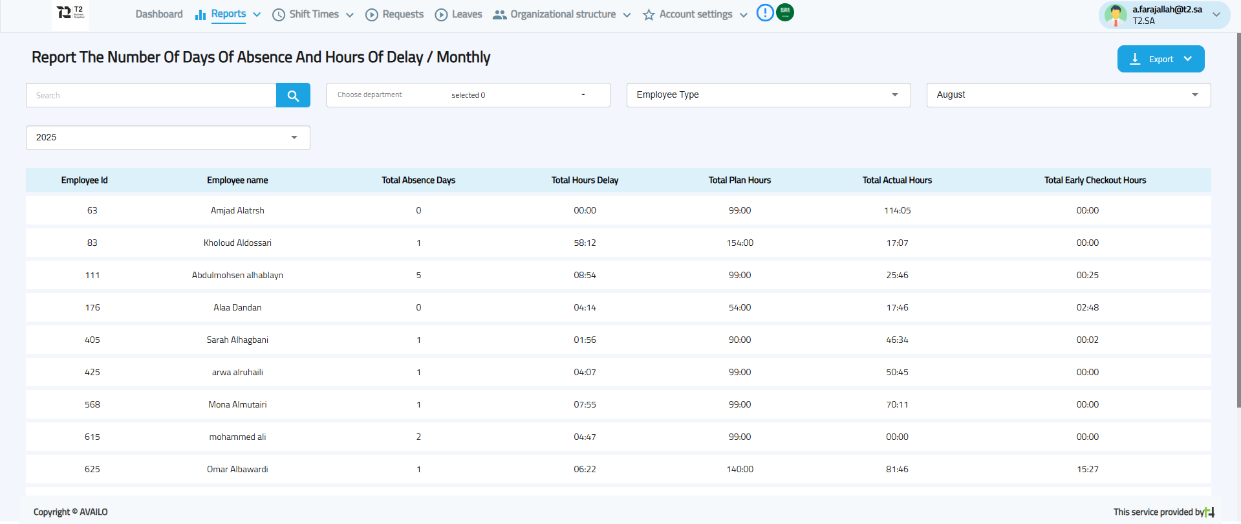Image resolution: width=1241 pixels, height=524 pixels.
Task: Select the arwa alruhaili name cell
Action: 237,372
